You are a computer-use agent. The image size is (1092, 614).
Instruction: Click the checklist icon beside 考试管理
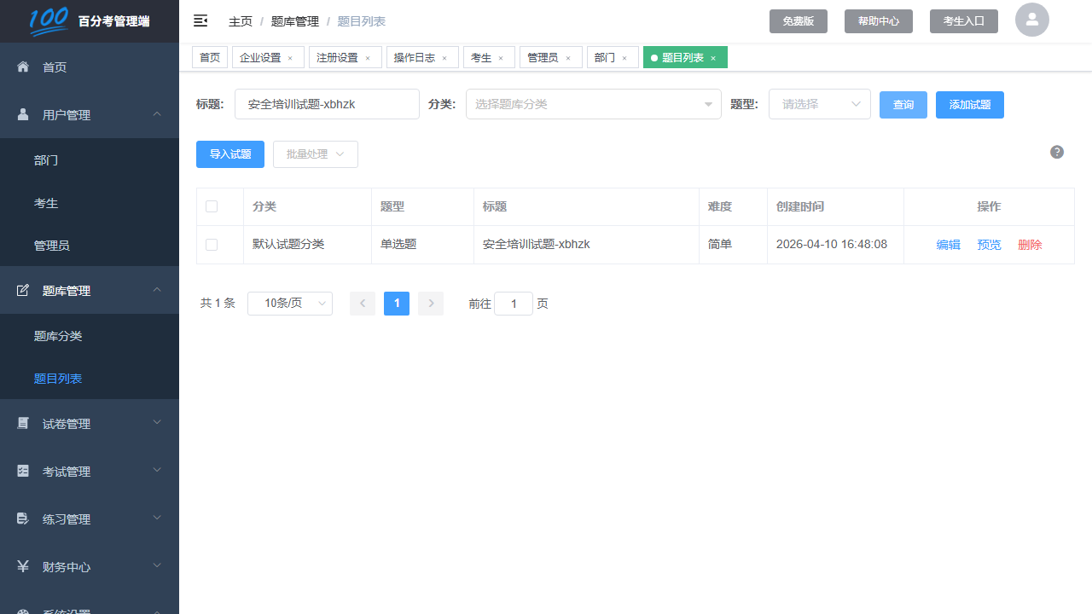pos(23,471)
